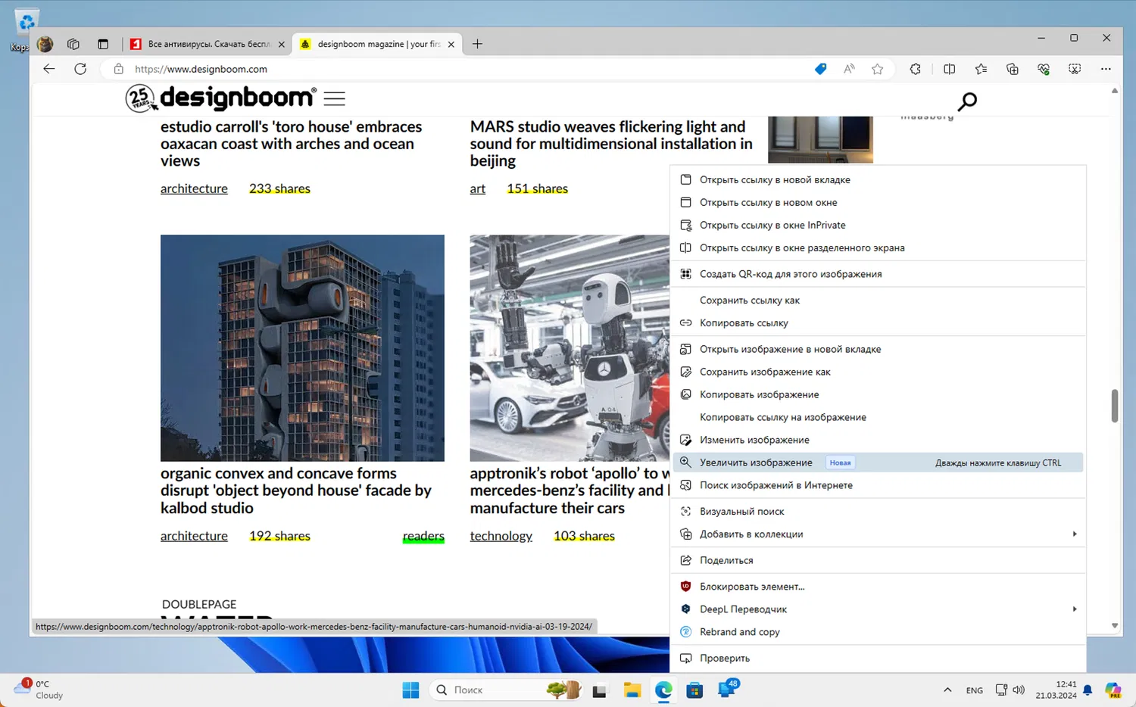Choose 'Rebrand and copy'
The image size is (1136, 707).
(879, 632)
